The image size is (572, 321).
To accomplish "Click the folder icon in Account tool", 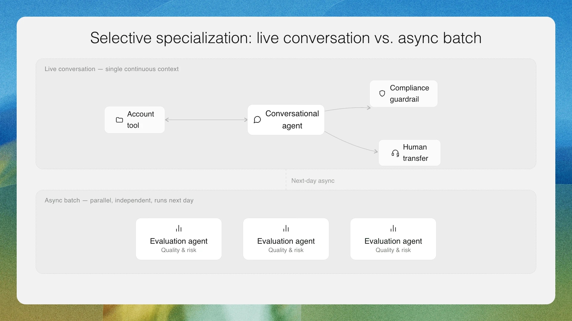I will click(x=119, y=120).
